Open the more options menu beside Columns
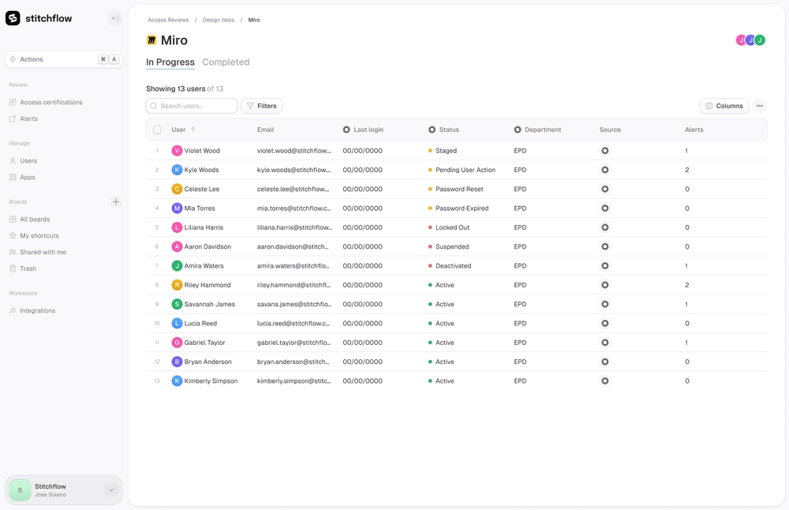This screenshot has width=789, height=510. pyautogui.click(x=758, y=105)
